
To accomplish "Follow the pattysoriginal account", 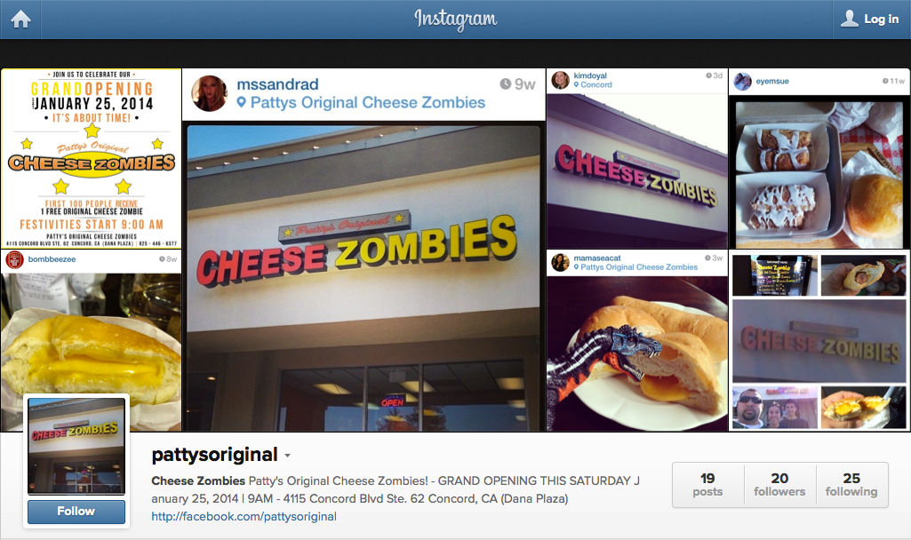I will tap(76, 512).
